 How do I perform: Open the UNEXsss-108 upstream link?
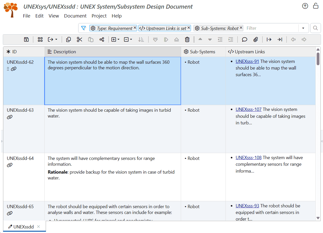tap(248, 158)
